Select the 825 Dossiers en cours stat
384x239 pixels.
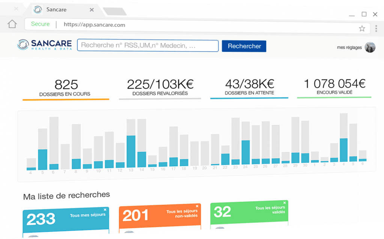tap(66, 88)
